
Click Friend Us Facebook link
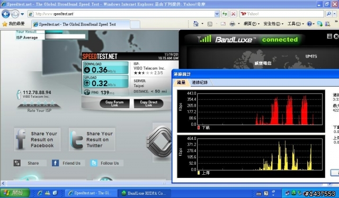point(68,163)
